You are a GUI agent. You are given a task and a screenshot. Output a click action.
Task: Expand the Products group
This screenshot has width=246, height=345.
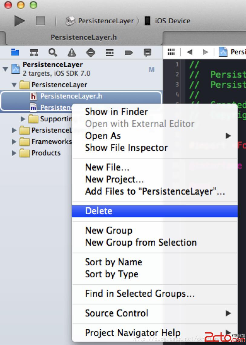[x=14, y=153]
